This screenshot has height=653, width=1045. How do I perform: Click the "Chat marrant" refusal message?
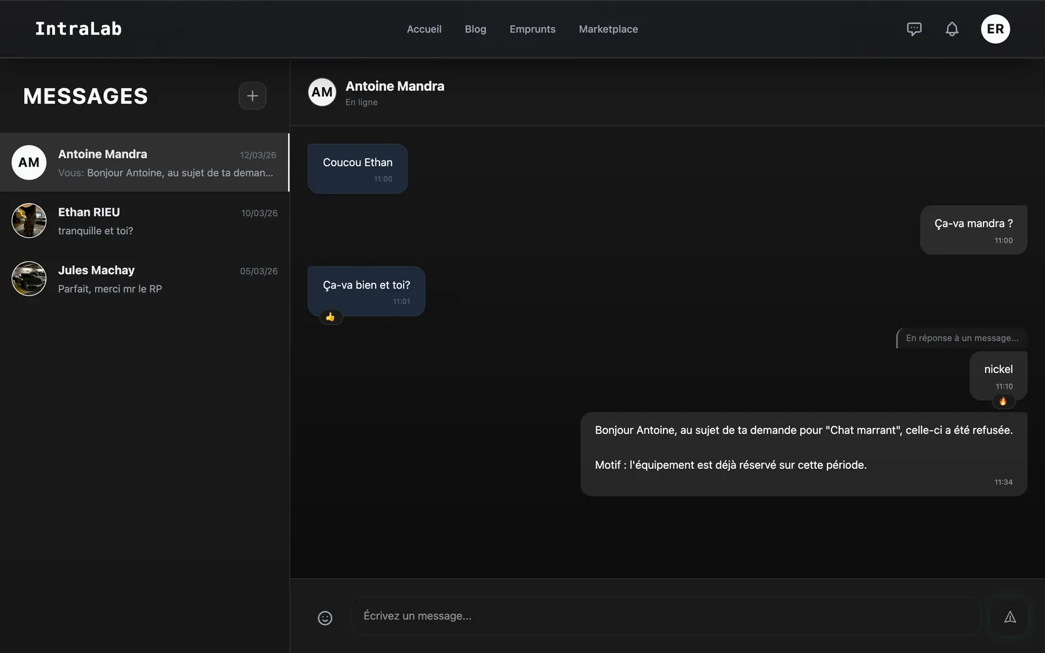click(x=804, y=454)
